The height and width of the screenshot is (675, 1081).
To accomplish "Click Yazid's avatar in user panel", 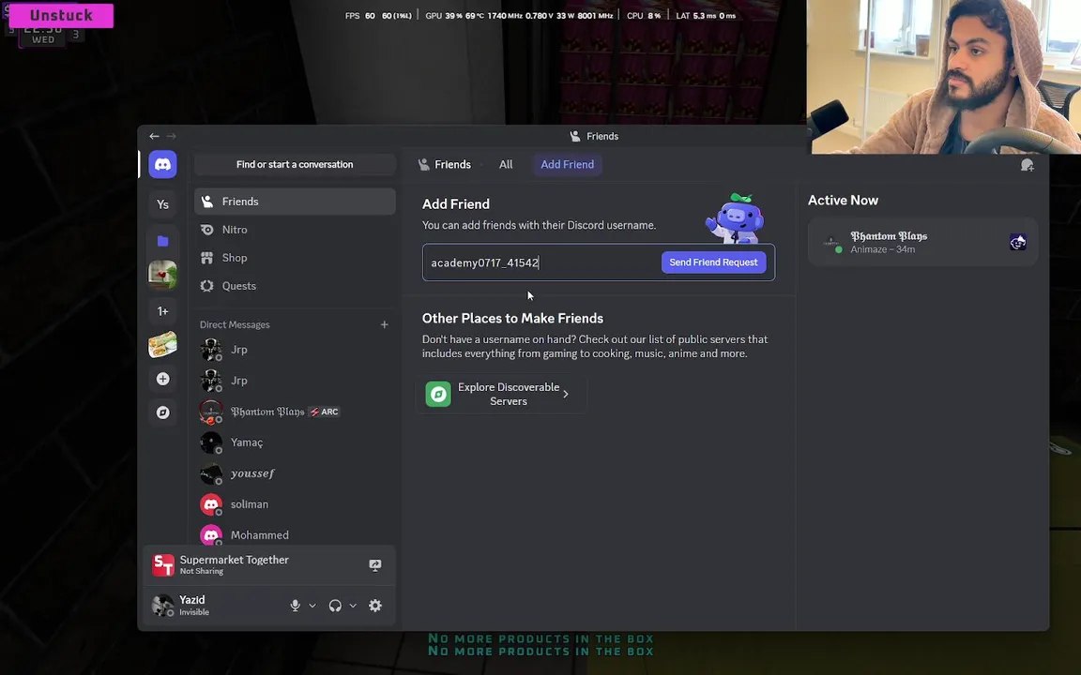I will 162,606.
